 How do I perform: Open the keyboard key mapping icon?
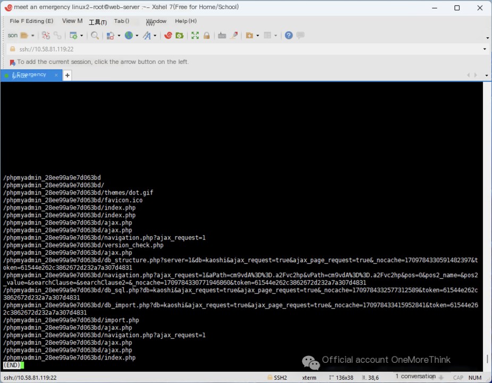tap(222, 36)
